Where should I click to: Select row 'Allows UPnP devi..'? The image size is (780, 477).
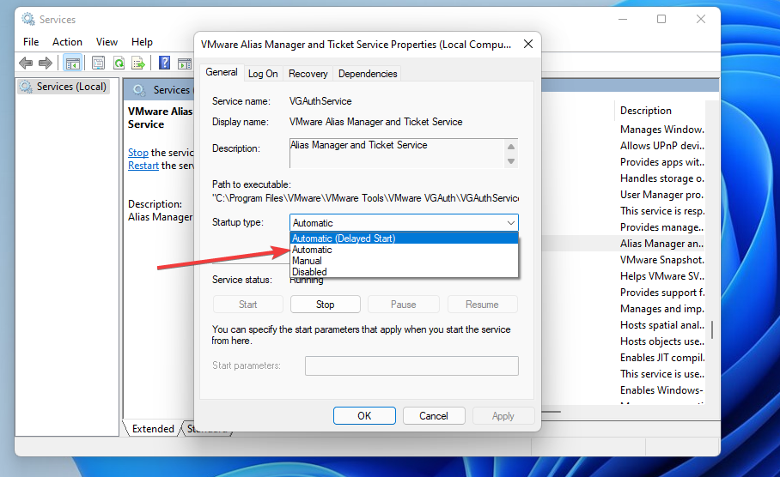point(662,146)
